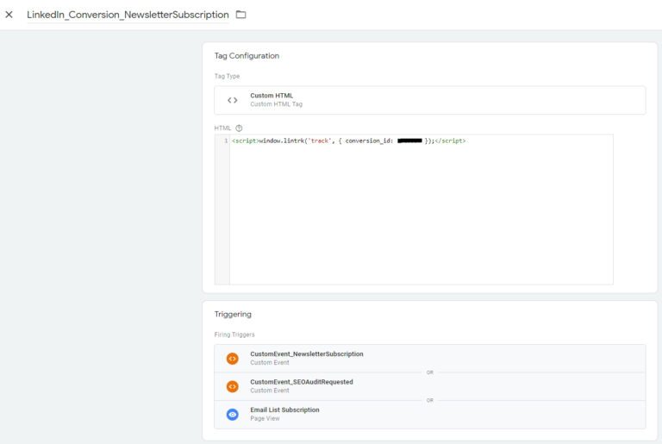This screenshot has width=662, height=444.
Task: Click the redacted conversion_id value
Action: point(410,141)
